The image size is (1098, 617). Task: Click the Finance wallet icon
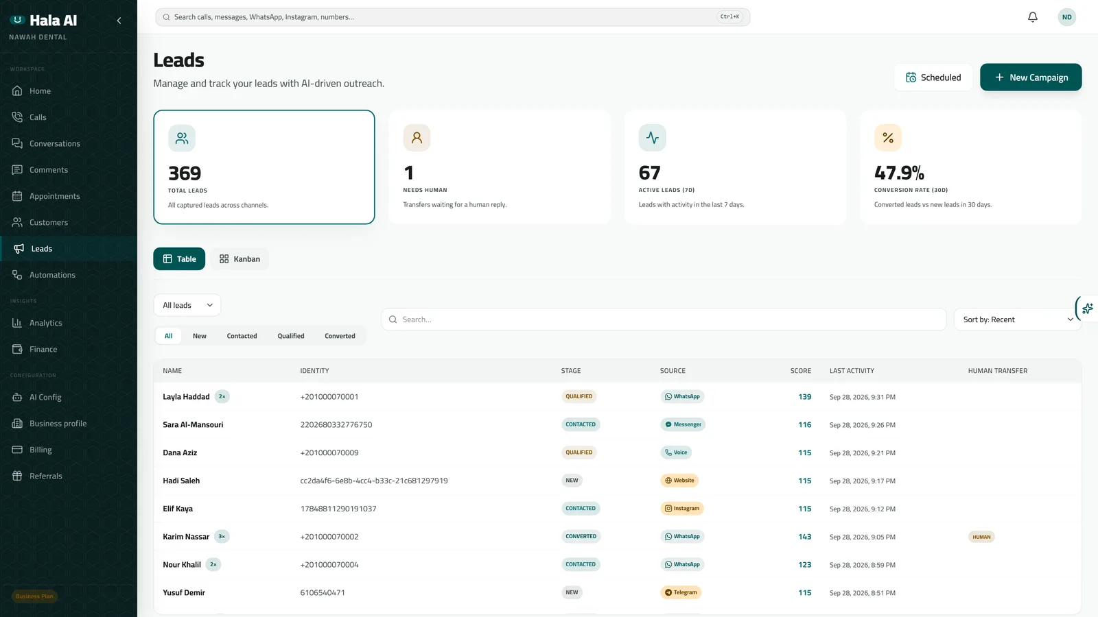click(17, 349)
